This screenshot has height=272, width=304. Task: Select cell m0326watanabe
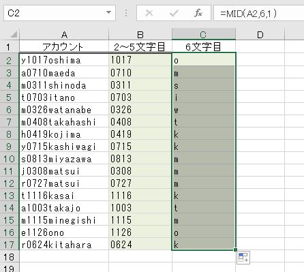coord(64,110)
